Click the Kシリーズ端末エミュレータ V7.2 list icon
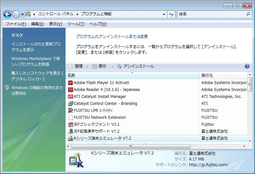Viewport: 255px width, 174px height. click(x=70, y=138)
